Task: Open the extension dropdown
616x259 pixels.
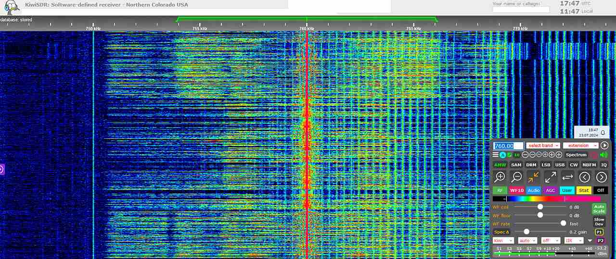Action: coord(580,146)
